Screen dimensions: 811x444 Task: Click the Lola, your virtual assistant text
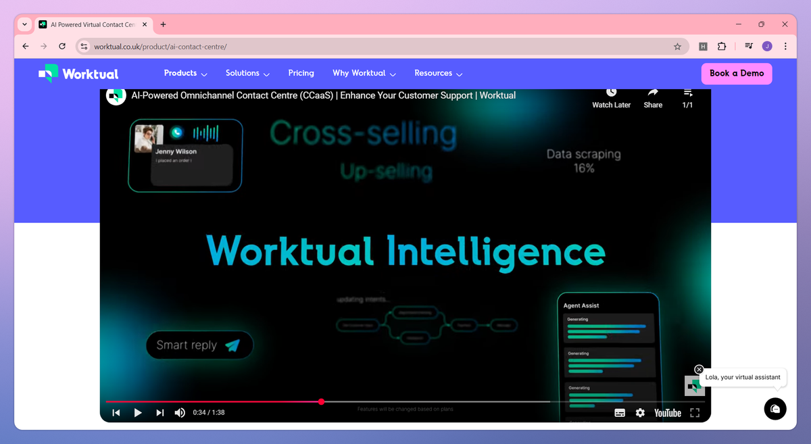coord(743,377)
